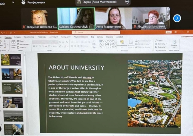
Task: Open the Макет layout dropdown
Action: pos(21,41)
